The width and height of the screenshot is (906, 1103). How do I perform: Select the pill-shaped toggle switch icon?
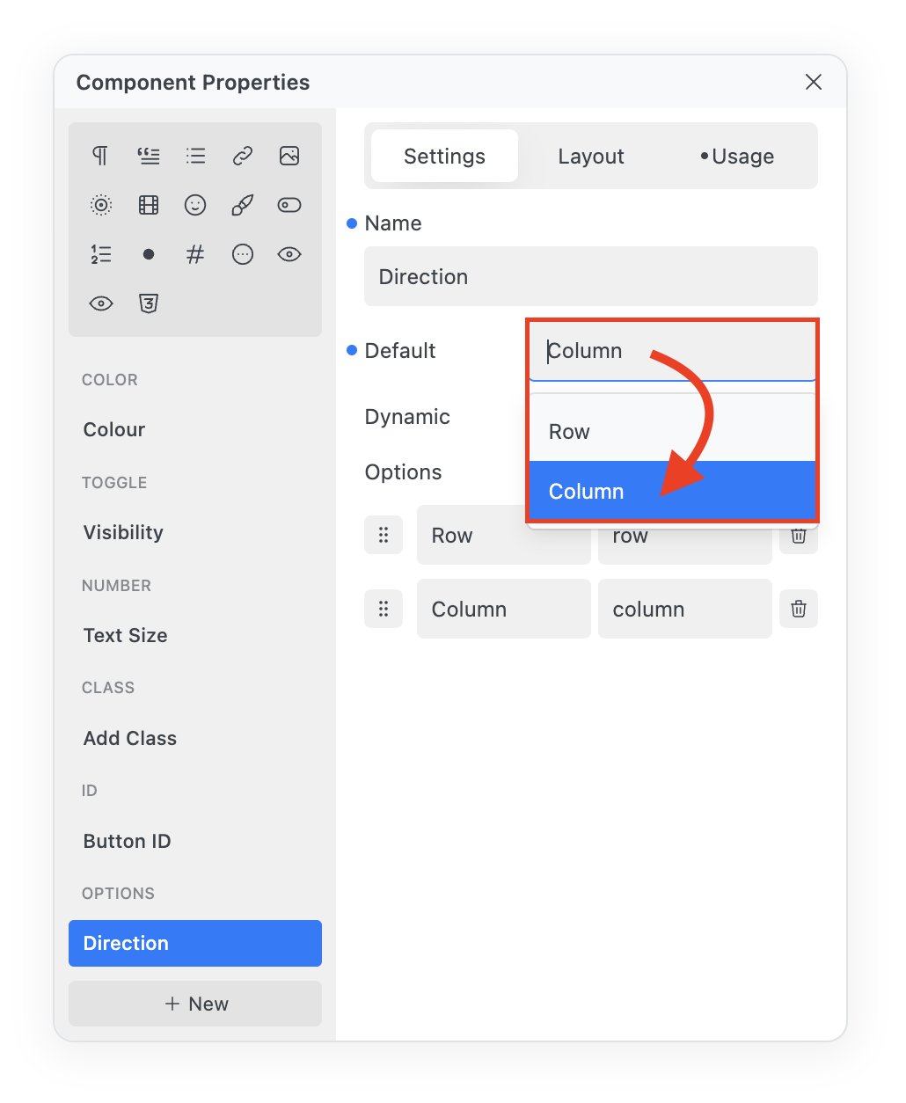[289, 205]
